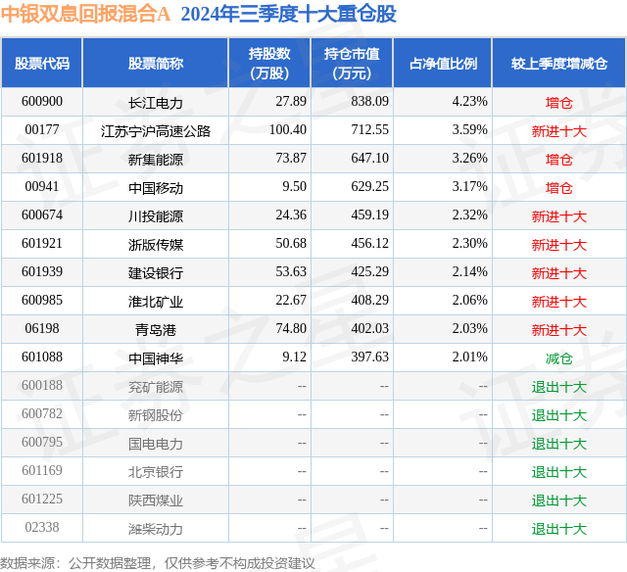Click stock code 601225 for 陕西煤业

point(42,499)
